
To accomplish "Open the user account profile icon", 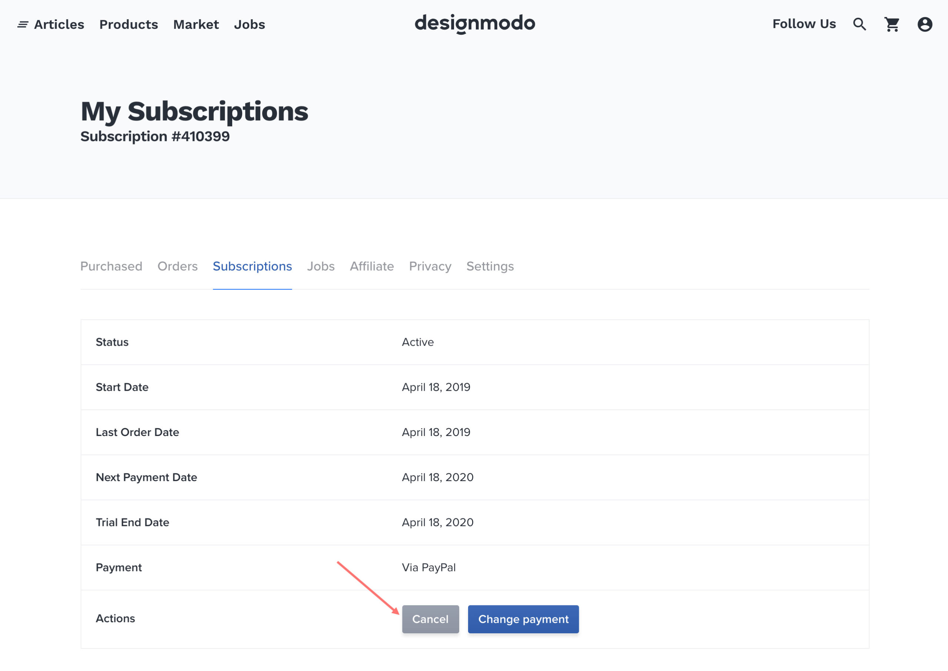I will (924, 24).
